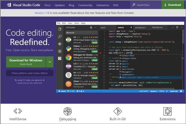Click the clear extensions list icon
The image size is (186, 124).
pos(91,27)
